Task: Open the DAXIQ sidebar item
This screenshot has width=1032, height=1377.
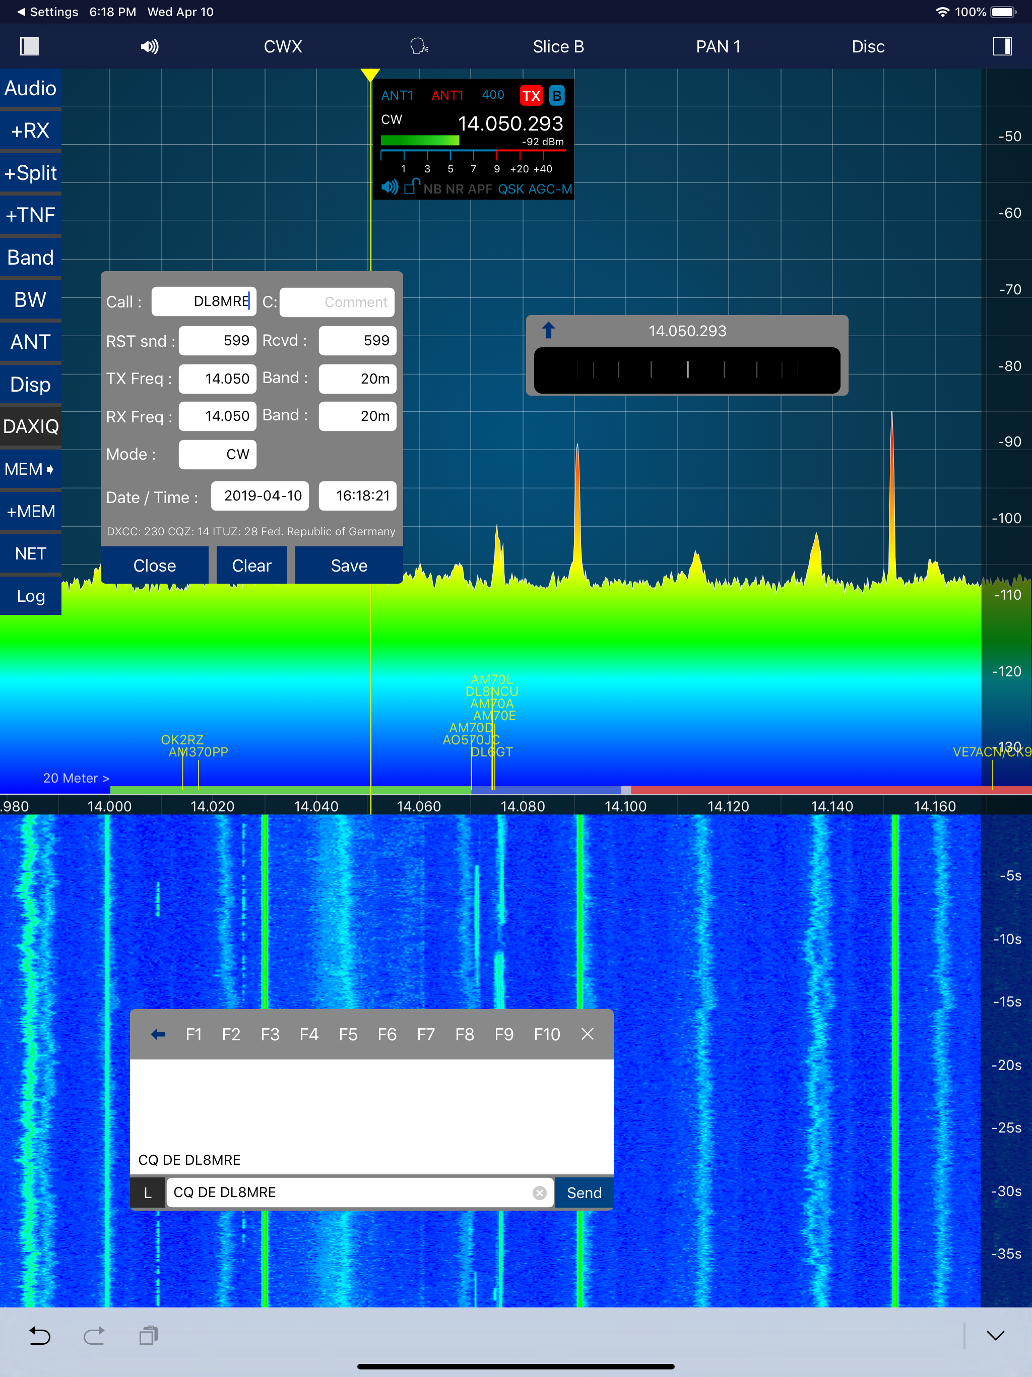Action: [x=31, y=427]
